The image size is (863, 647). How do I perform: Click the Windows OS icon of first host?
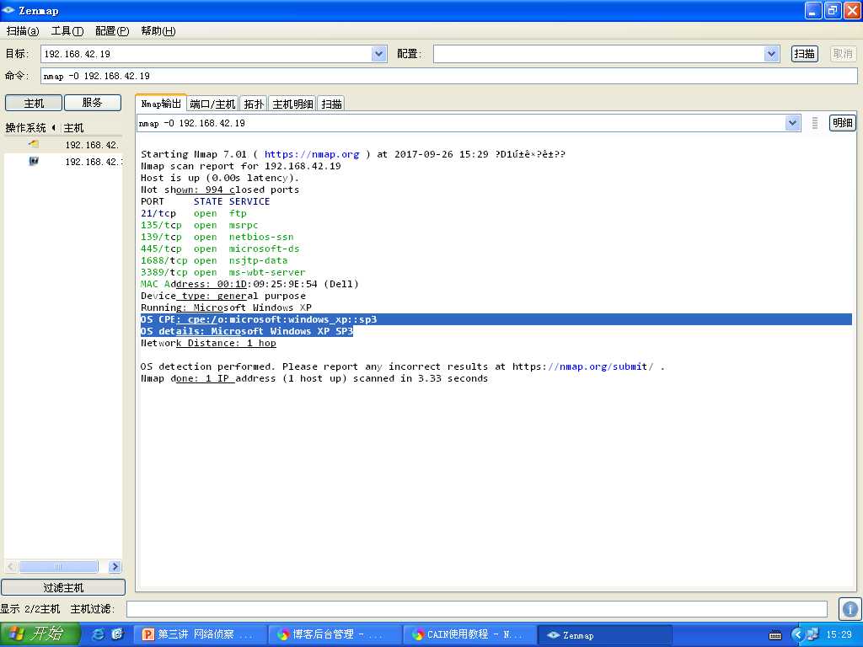(34, 144)
